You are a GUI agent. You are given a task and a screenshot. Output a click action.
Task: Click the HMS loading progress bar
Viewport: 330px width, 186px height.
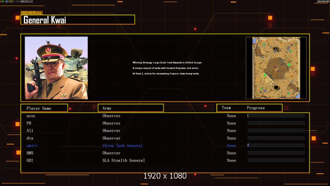click(276, 153)
